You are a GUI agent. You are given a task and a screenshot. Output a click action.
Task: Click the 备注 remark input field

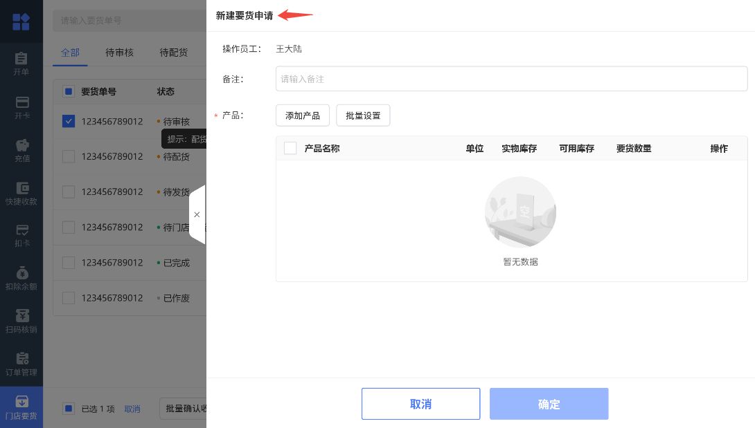tap(511, 79)
